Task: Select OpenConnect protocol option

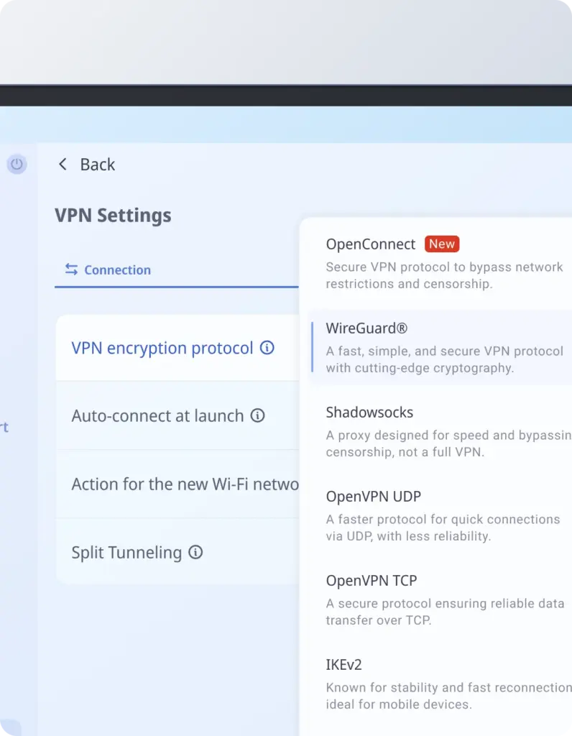Action: pyautogui.click(x=370, y=244)
